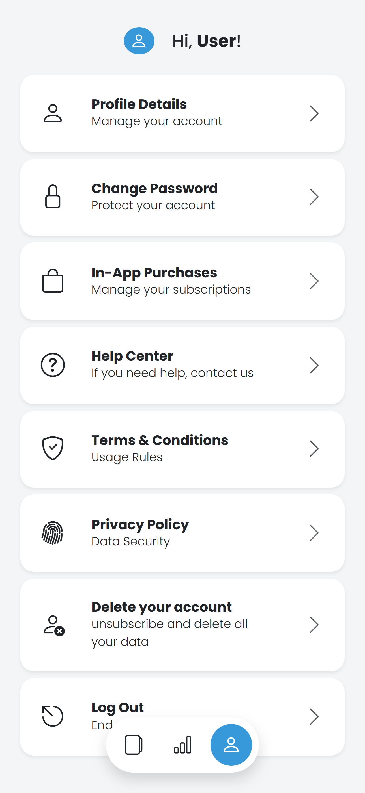Switch to the bar chart stats tab
Image resolution: width=365 pixels, height=793 pixels.
coord(182,745)
